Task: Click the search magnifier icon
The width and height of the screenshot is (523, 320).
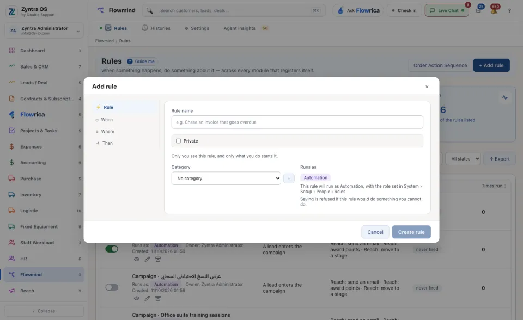Action: pyautogui.click(x=150, y=11)
